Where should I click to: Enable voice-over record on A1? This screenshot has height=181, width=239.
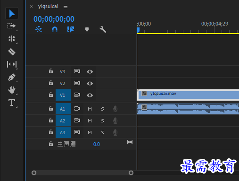[115, 109]
